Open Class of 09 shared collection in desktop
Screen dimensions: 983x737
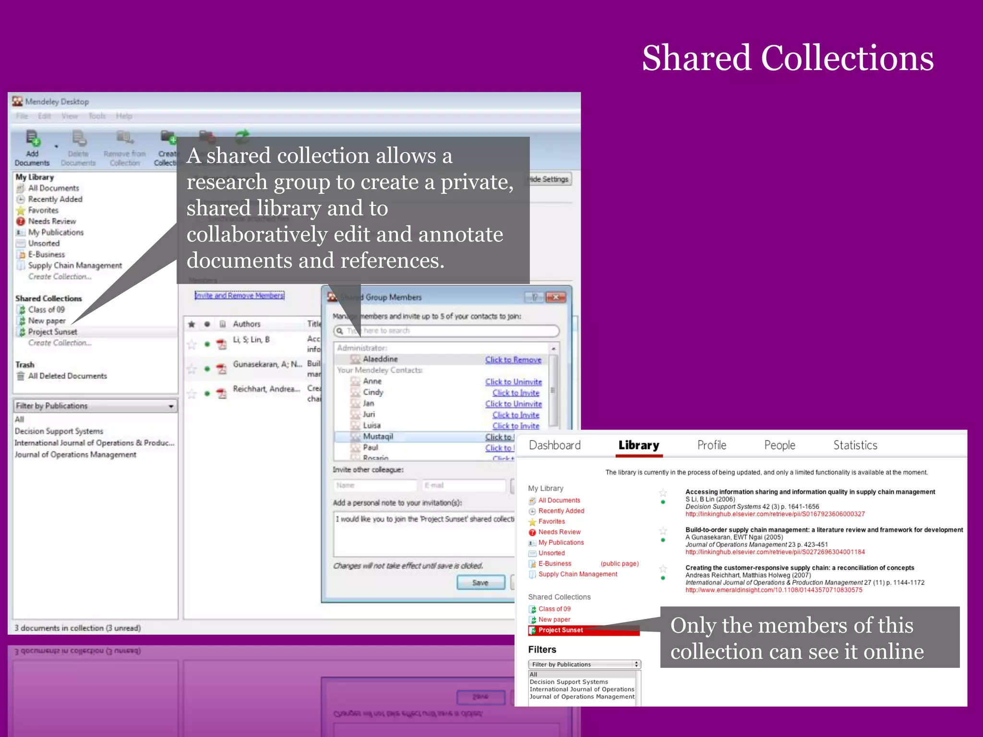click(46, 309)
